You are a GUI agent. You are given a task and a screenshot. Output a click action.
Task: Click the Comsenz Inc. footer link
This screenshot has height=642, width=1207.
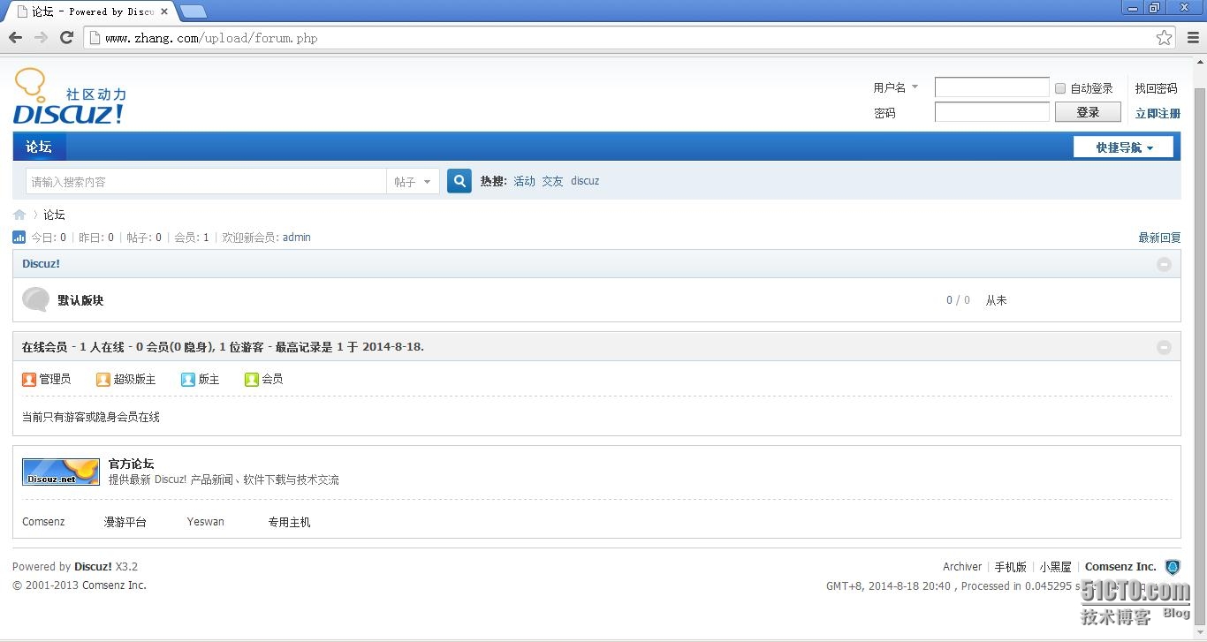[x=1120, y=567]
